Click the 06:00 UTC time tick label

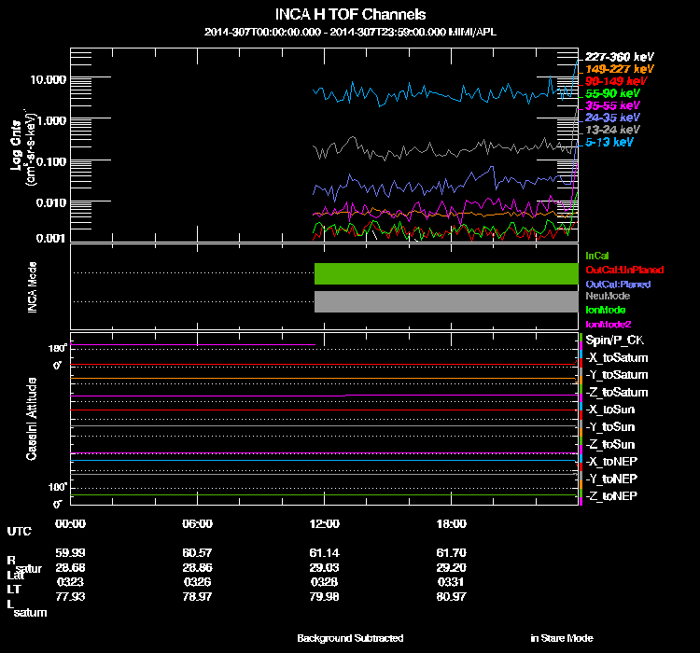(x=198, y=523)
